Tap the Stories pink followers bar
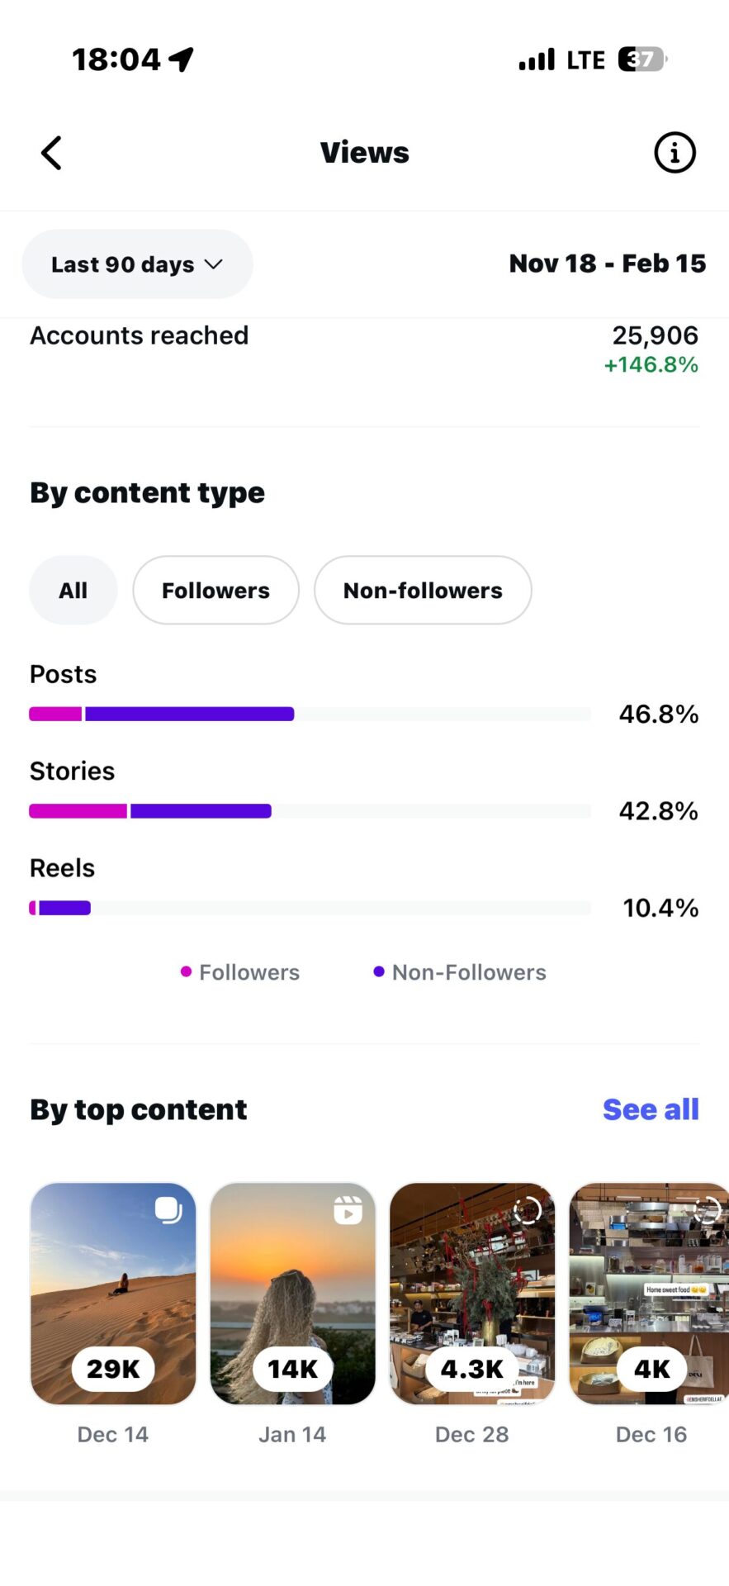 pos(78,811)
